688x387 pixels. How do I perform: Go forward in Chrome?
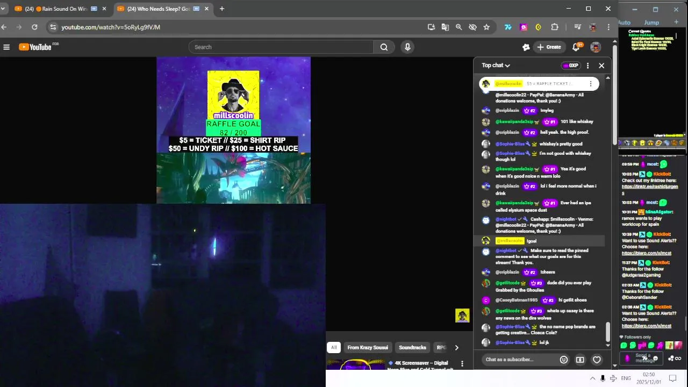tap(19, 27)
